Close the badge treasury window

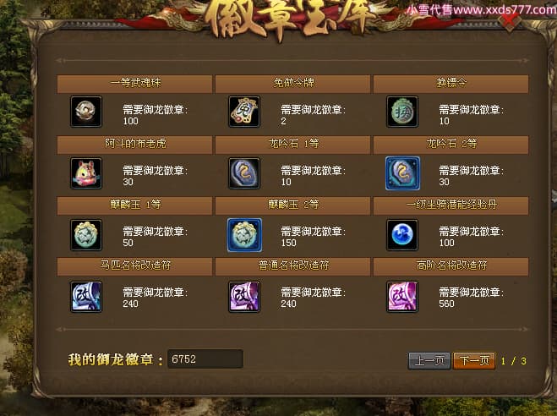pos(510,20)
